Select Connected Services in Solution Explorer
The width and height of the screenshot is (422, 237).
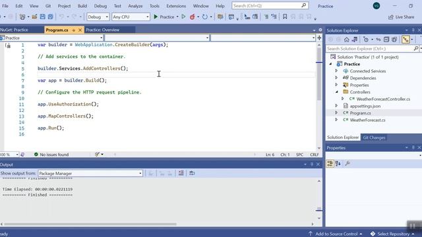[368, 71]
